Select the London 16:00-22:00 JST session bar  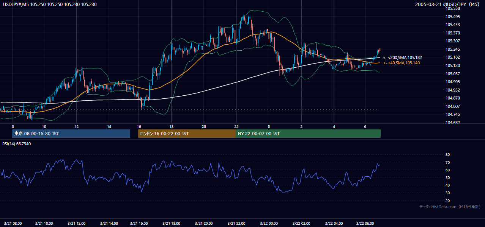187,134
